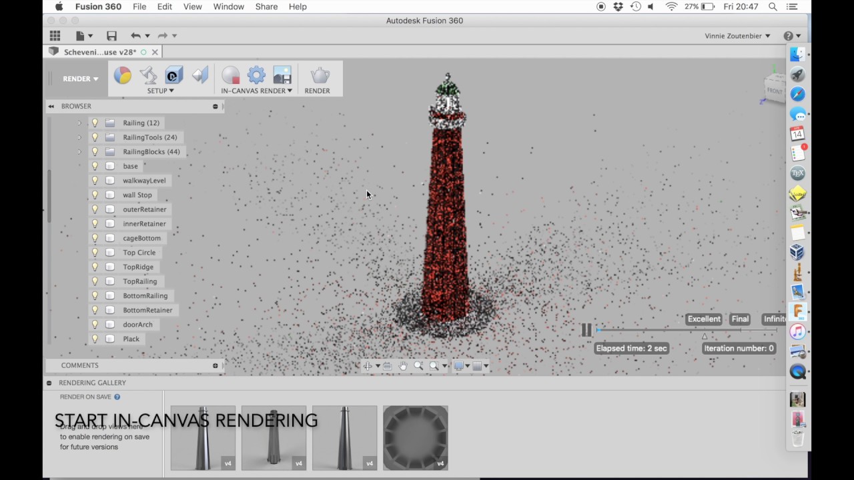Expand the SETUP dropdown
This screenshot has height=480, width=854.
click(160, 91)
